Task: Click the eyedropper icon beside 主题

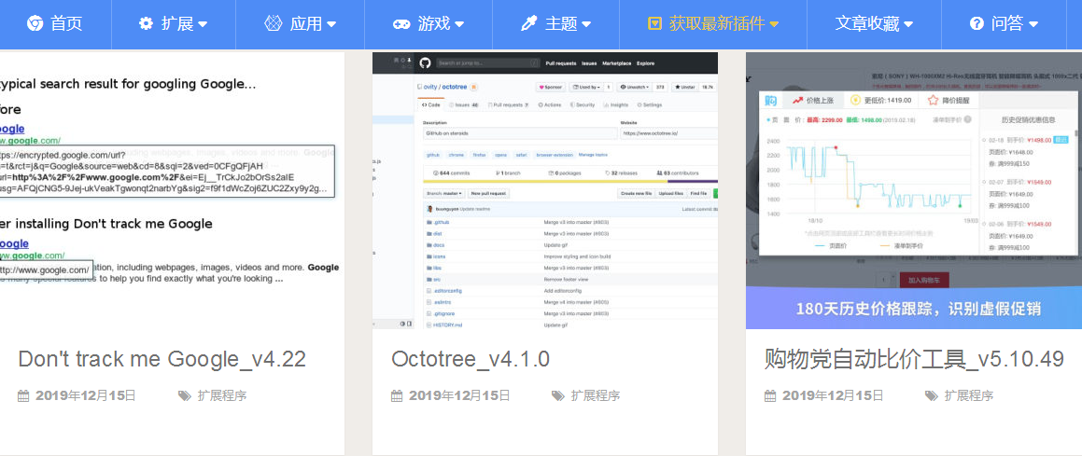Action: point(528,23)
